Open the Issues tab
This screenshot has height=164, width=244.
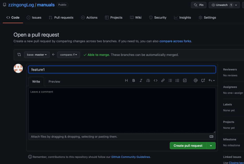(34, 17)
